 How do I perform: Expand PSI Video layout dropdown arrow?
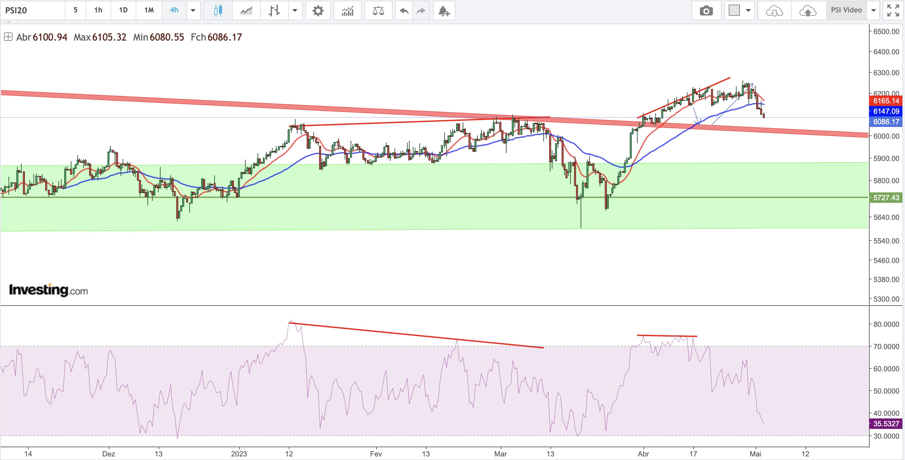[874, 10]
